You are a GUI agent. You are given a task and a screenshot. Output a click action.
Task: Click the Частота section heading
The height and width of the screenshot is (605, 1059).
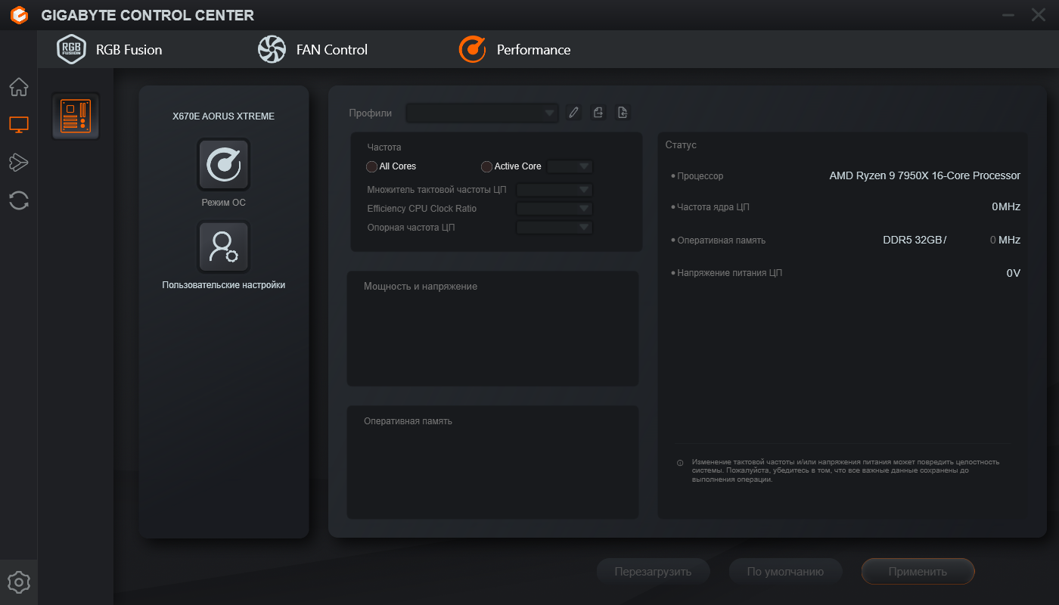click(x=384, y=147)
